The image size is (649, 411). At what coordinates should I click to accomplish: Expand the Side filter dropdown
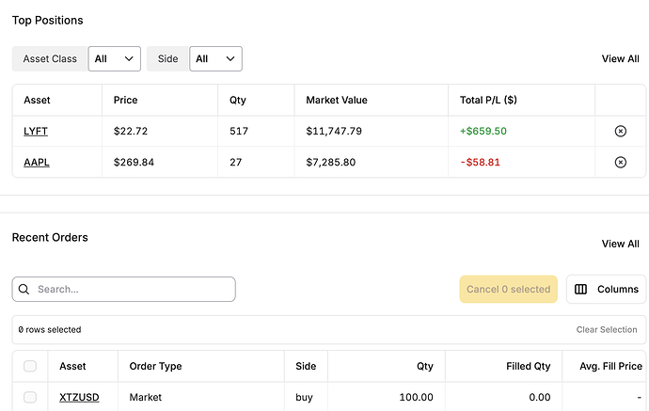click(x=215, y=59)
